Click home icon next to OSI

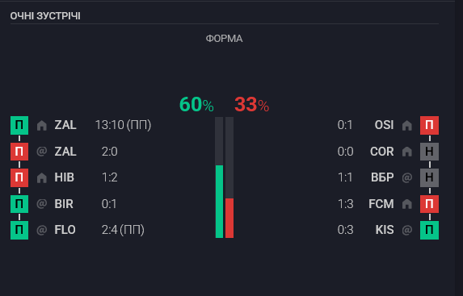tap(407, 125)
